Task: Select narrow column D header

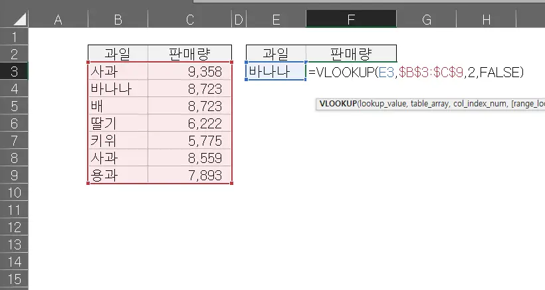Action: pyautogui.click(x=239, y=19)
